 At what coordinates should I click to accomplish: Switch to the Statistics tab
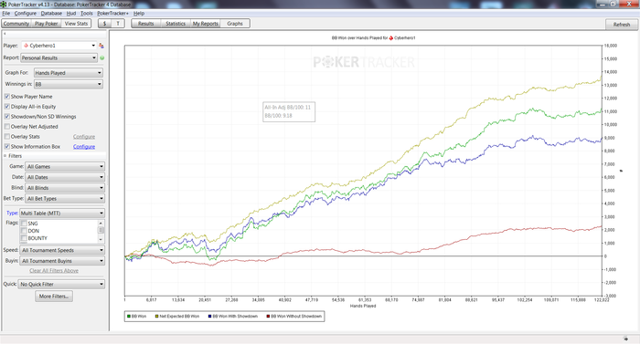pos(176,24)
